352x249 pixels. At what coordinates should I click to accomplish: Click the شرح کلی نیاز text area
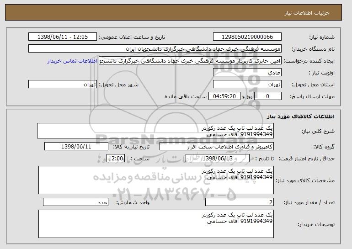(x=155, y=131)
